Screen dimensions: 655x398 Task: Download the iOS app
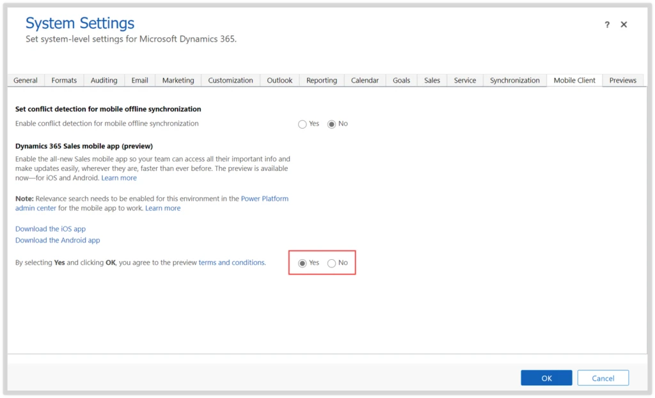coord(50,228)
